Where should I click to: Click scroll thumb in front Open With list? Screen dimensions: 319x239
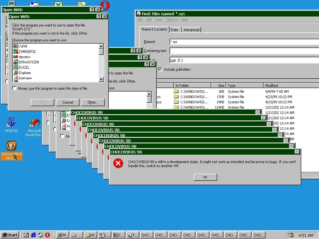(x=101, y=52)
